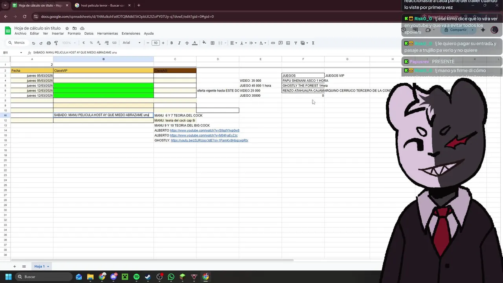The width and height of the screenshot is (503, 283).
Task: Open filter views dropdown
Action: [304, 43]
